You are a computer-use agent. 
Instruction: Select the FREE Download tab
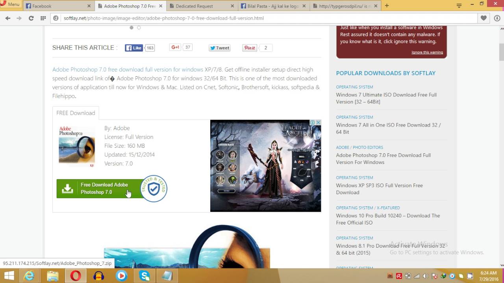[76, 113]
